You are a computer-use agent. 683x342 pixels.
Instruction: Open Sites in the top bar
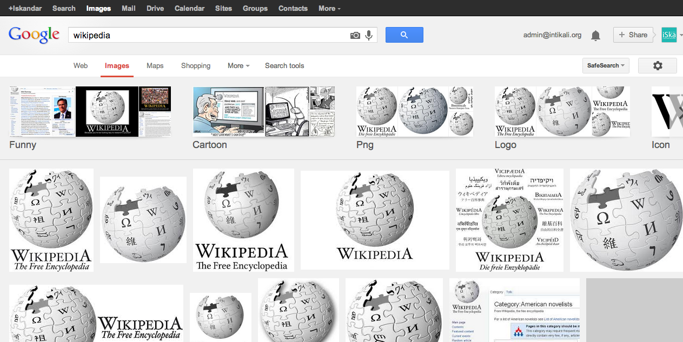click(x=223, y=8)
